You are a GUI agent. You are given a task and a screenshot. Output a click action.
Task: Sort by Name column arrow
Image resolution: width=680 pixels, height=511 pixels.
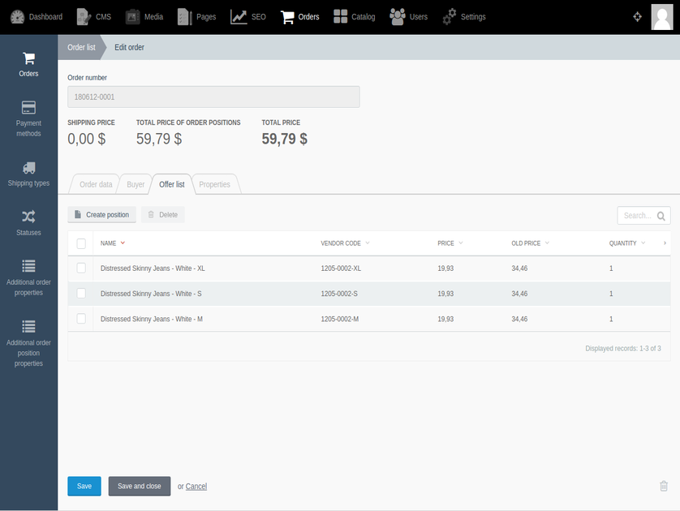[x=123, y=243]
